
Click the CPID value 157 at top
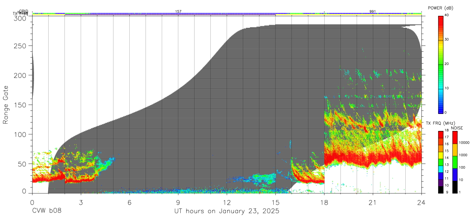coord(178,12)
